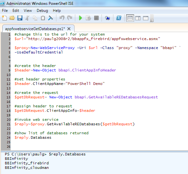Click comment '#create the header'

click(35, 66)
